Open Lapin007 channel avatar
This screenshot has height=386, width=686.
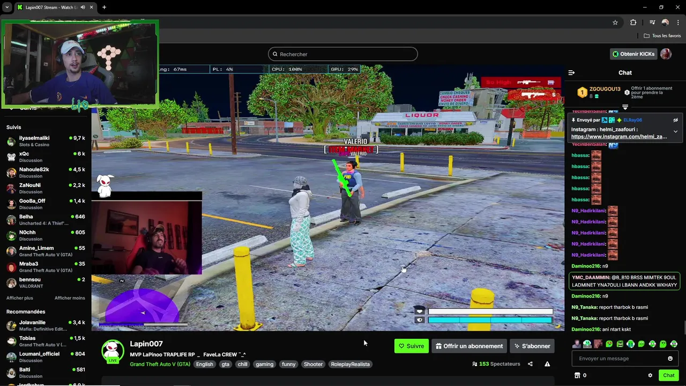[x=113, y=352]
